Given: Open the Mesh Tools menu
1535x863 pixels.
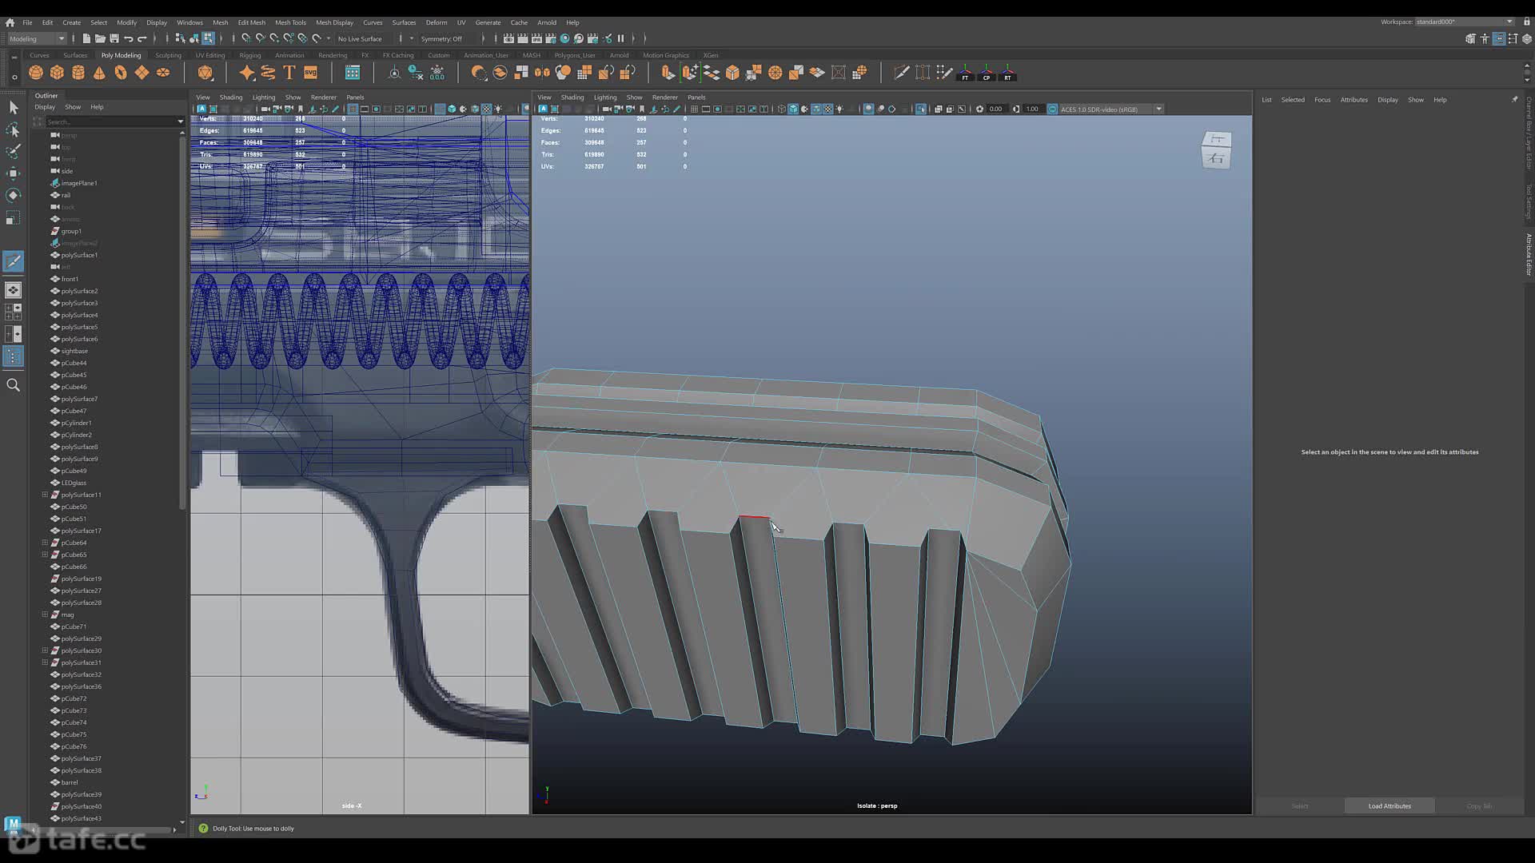Looking at the screenshot, I should (x=290, y=22).
